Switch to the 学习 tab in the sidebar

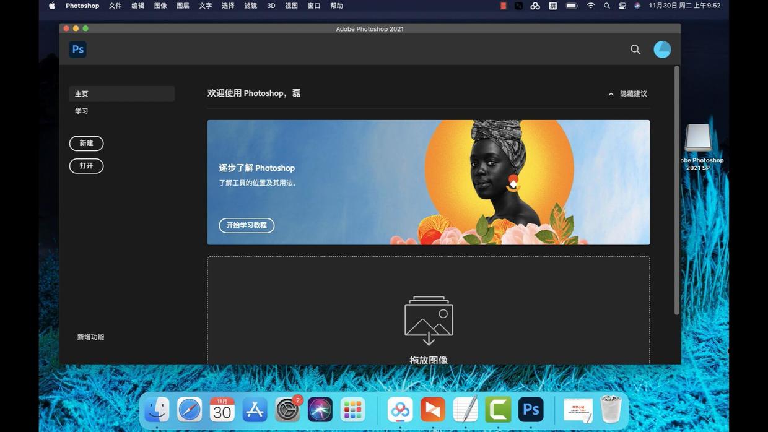tap(82, 111)
